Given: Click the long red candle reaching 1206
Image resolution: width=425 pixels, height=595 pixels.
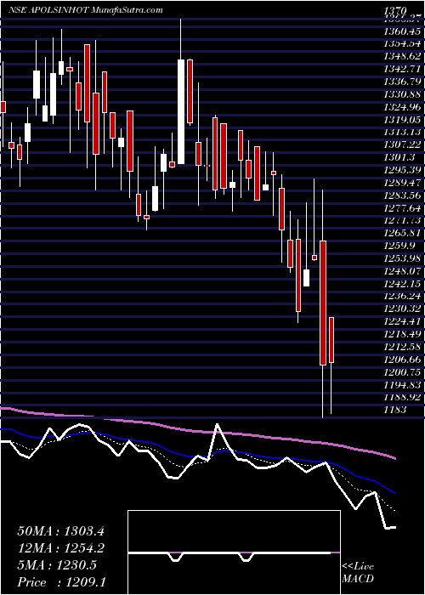Looking at the screenshot, I should (323, 303).
